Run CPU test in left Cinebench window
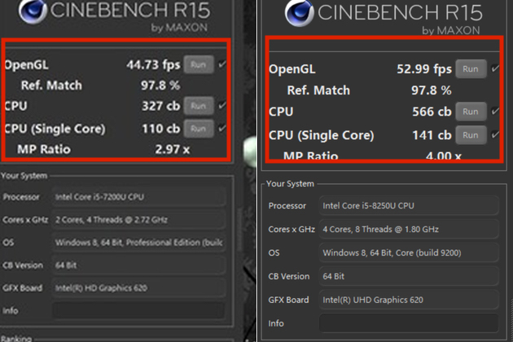 [x=199, y=106]
